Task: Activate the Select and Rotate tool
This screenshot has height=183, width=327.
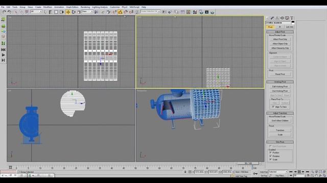Action: click(74, 12)
